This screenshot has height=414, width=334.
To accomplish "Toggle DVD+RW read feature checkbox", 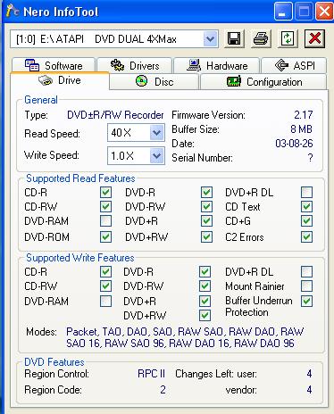I will click(x=206, y=237).
